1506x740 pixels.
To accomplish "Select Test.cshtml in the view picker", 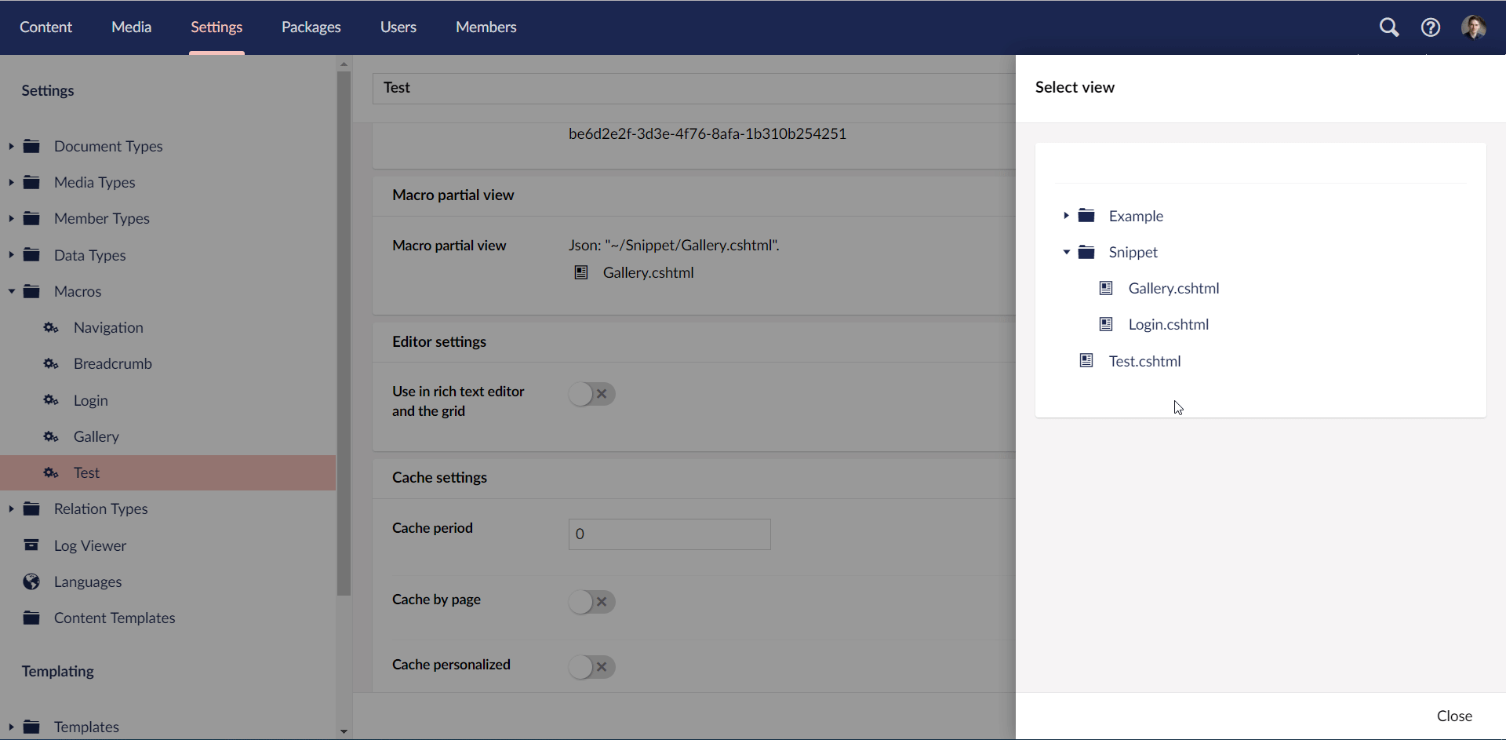I will point(1144,361).
